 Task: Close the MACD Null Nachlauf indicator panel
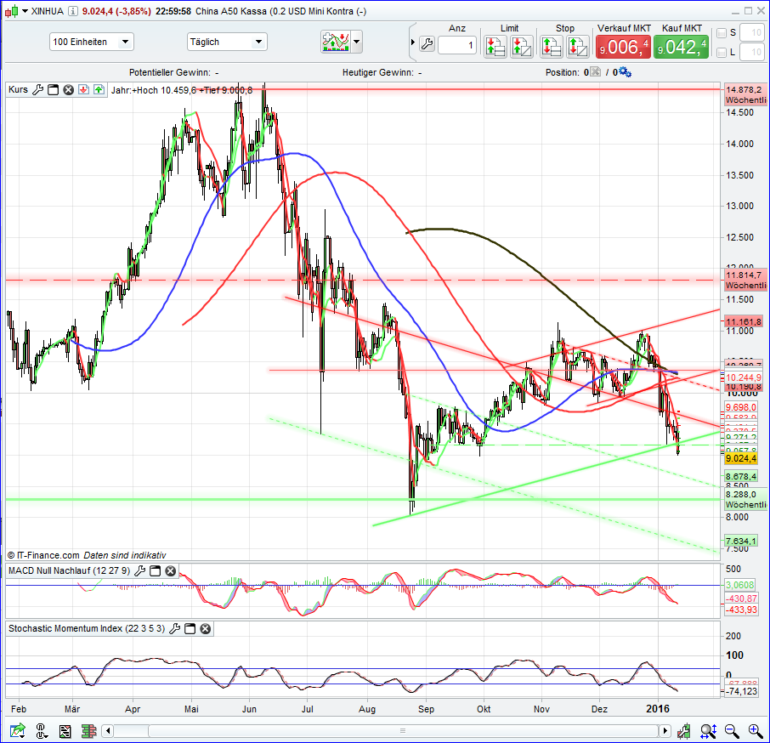click(171, 571)
